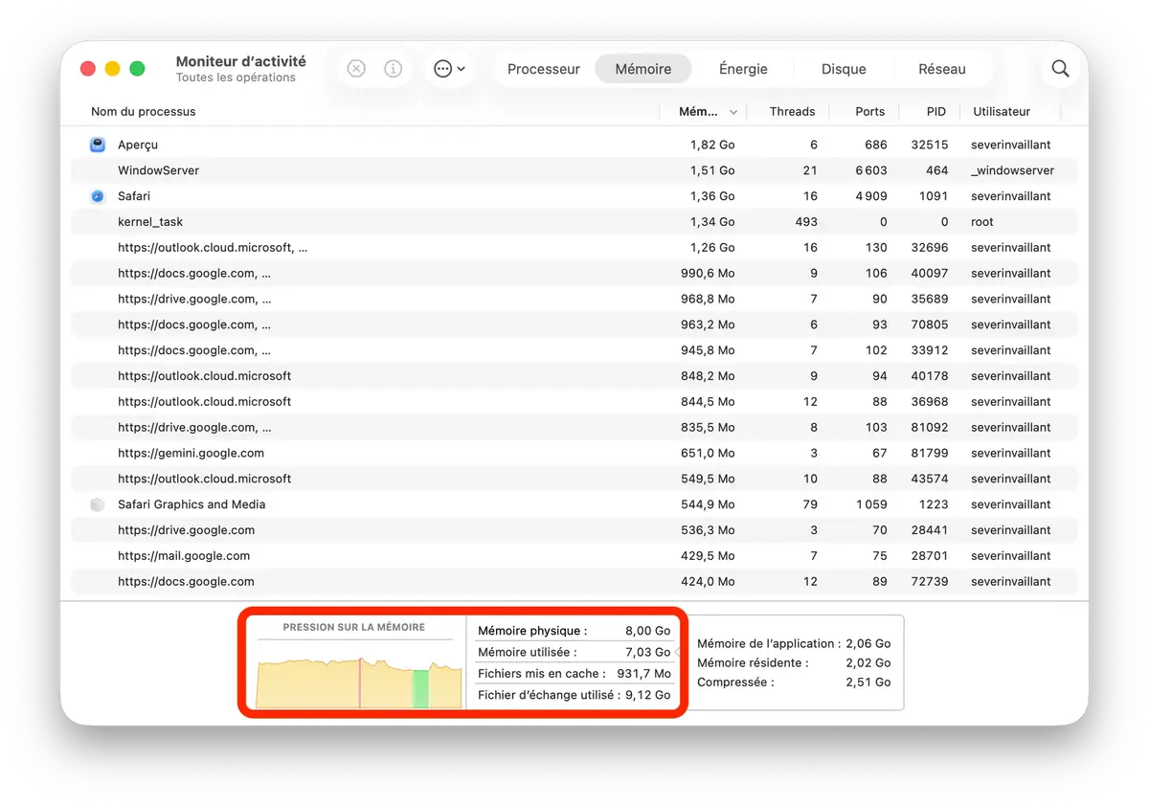Sort by the Ports column header
1149x805 pixels.
click(869, 112)
